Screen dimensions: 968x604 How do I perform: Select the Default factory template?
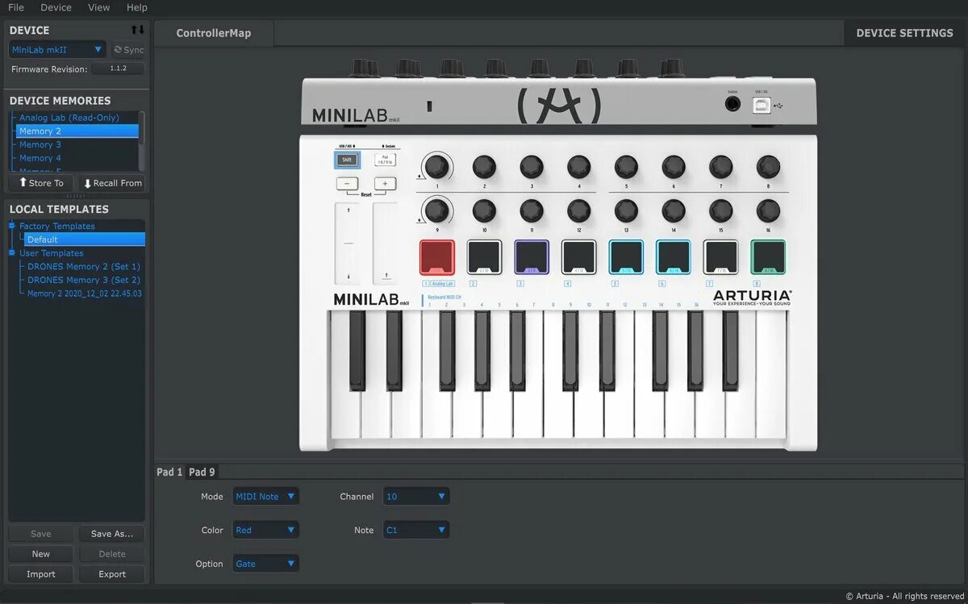pyautogui.click(x=84, y=240)
